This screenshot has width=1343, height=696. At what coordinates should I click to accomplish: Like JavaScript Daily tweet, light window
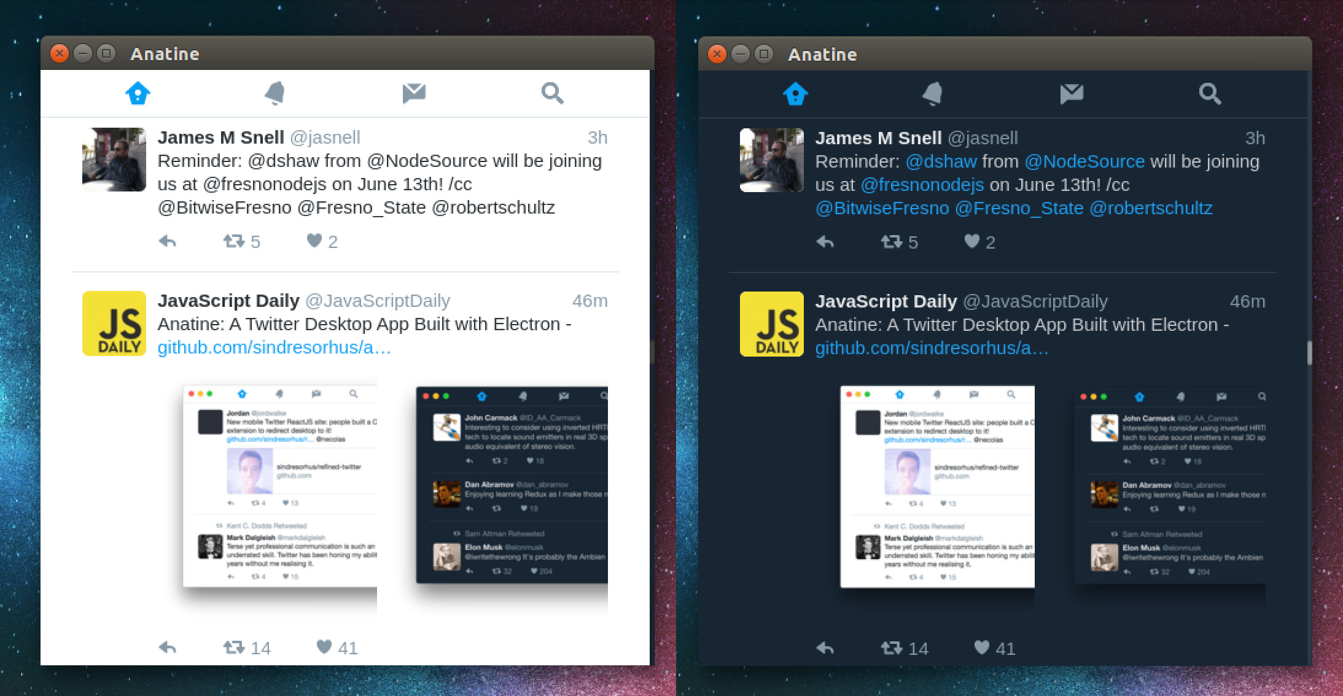pos(337,648)
